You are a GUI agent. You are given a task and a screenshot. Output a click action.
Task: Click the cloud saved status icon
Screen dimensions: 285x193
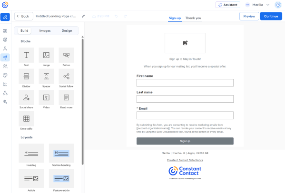coord(94,16)
